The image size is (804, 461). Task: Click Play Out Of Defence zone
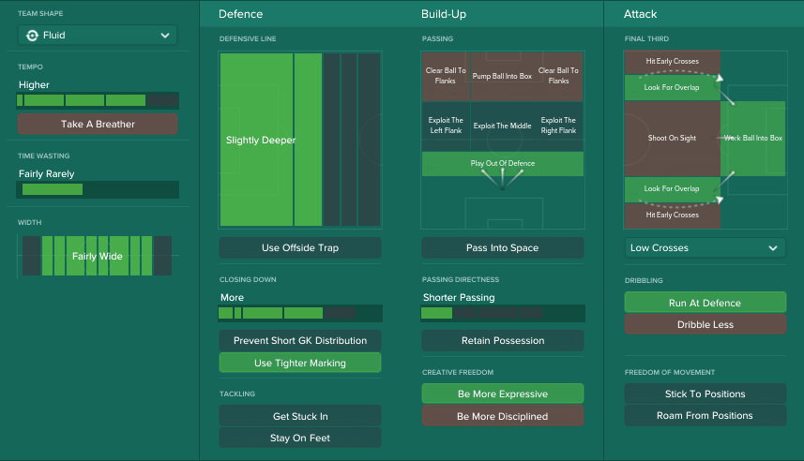(503, 164)
